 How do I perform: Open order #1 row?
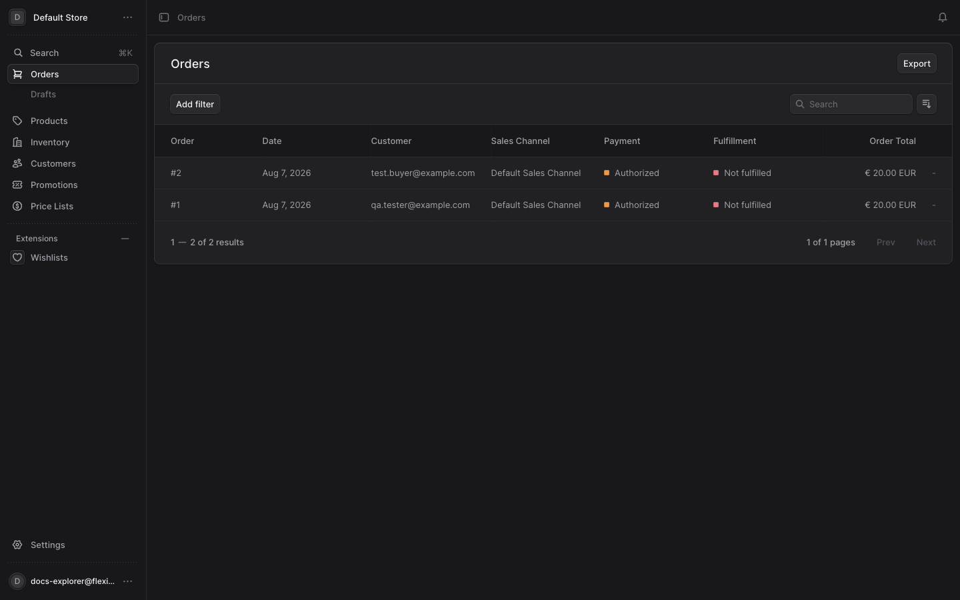[553, 205]
